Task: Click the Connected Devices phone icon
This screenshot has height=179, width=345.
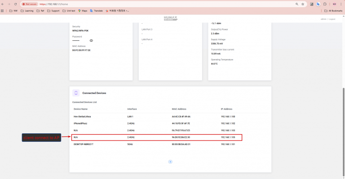Action: [x=76, y=93]
